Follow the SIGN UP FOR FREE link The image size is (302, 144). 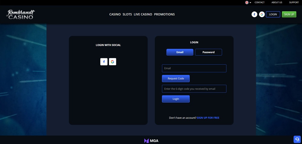208,118
